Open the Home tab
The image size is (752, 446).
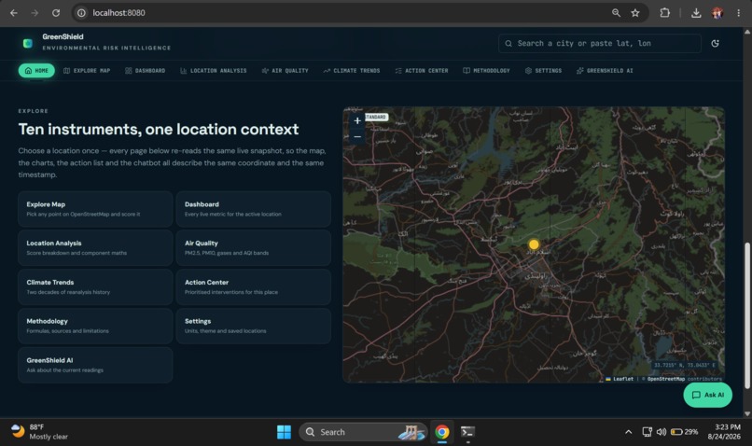[x=36, y=71]
